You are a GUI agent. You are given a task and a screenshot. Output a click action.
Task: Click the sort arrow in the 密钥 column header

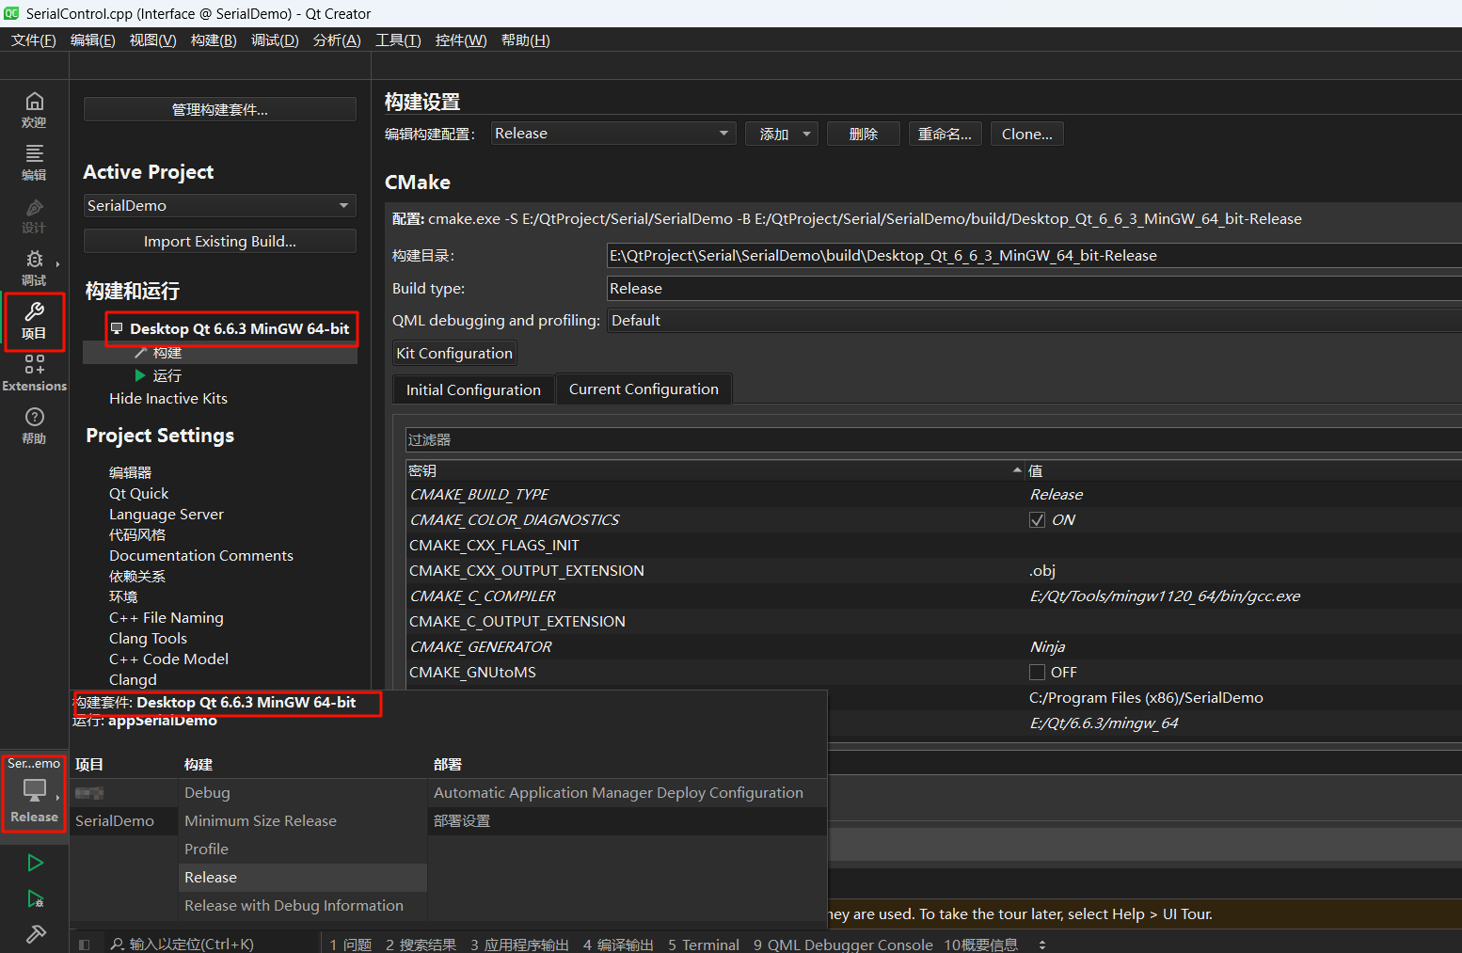tap(1017, 470)
